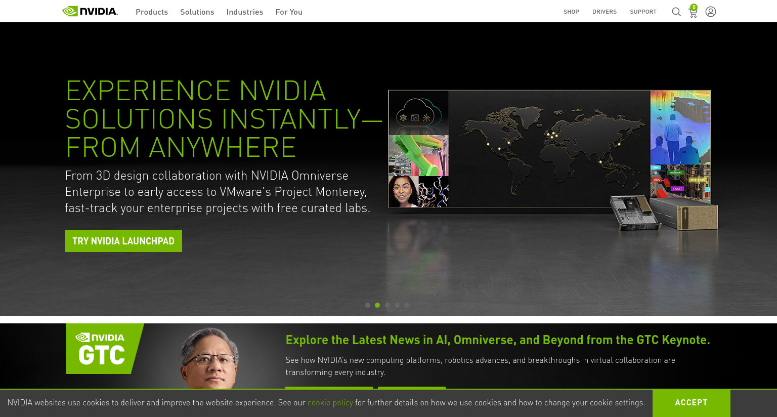Click the GTC Keynote headline

coord(498,340)
